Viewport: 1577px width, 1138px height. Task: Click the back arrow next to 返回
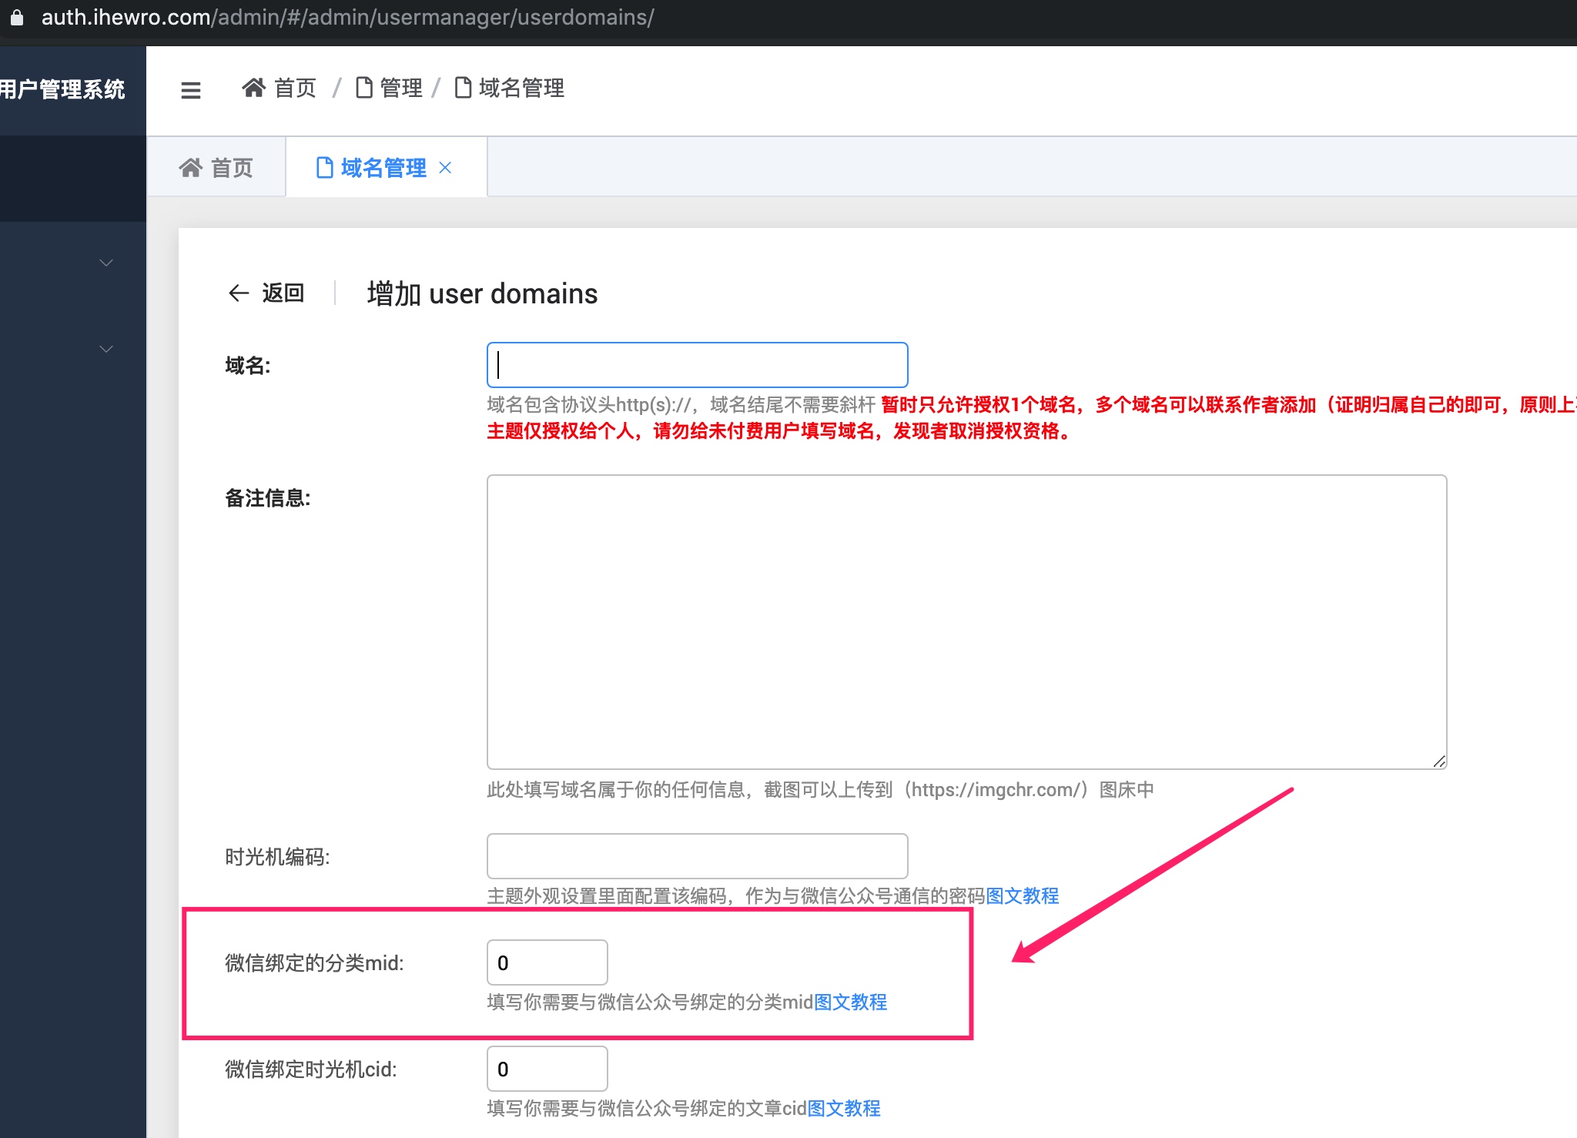239,293
